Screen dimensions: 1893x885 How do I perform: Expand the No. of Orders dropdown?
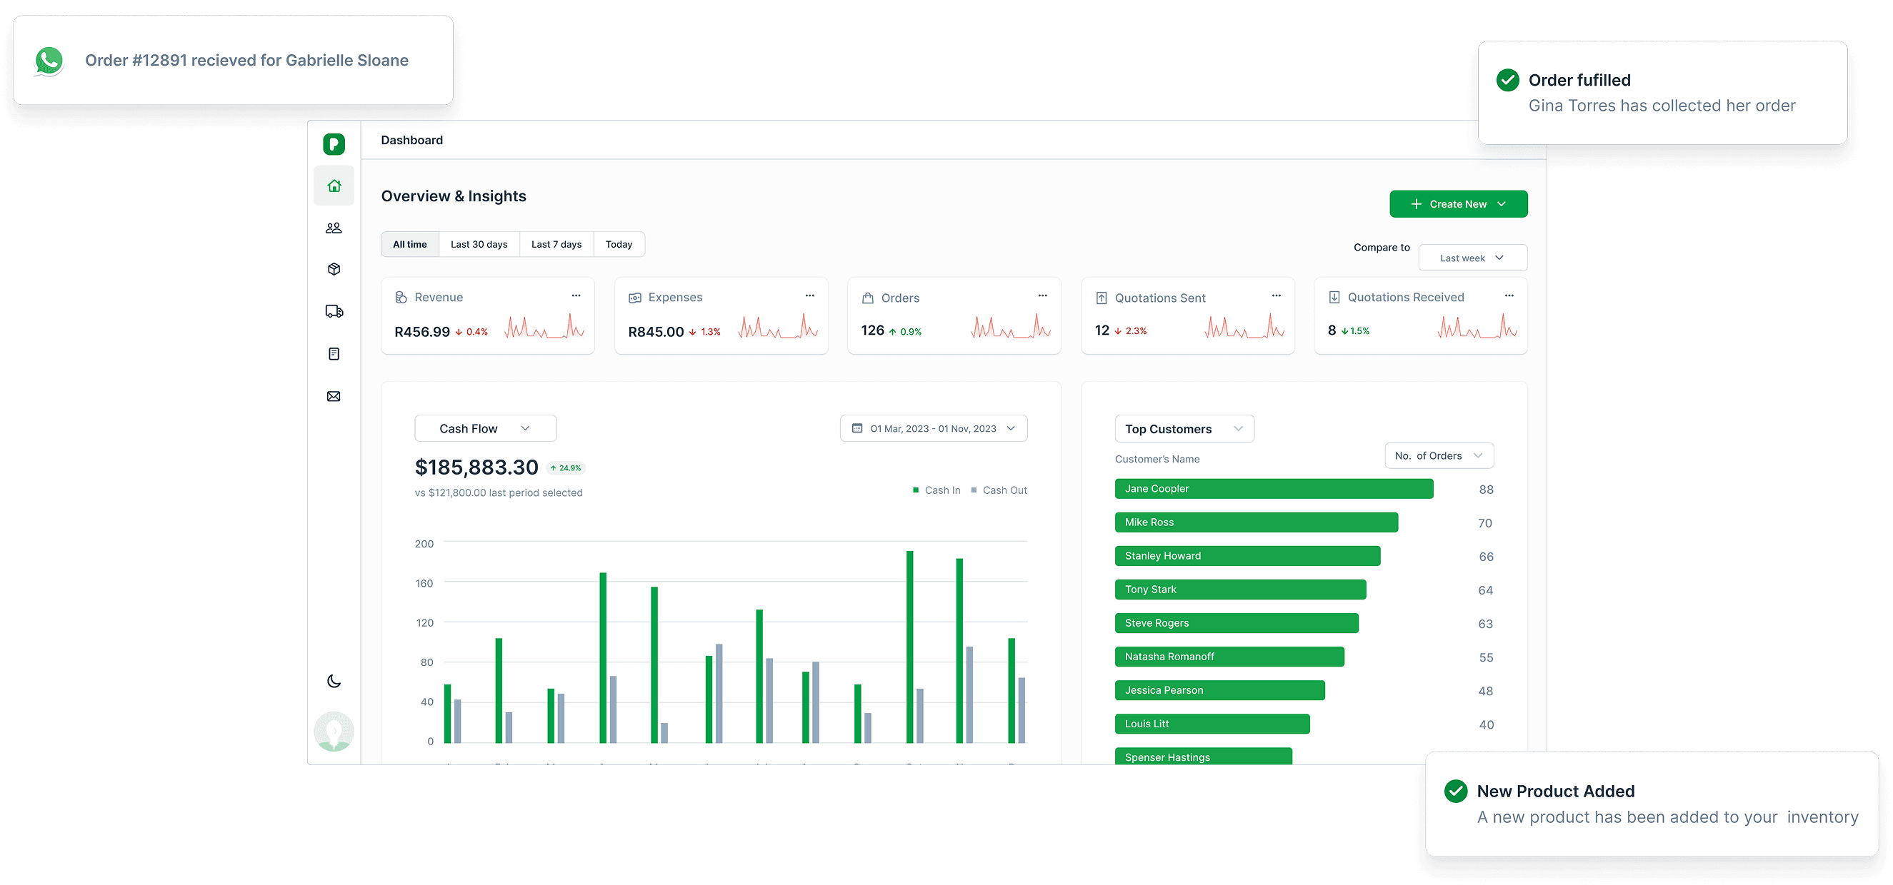(1438, 455)
